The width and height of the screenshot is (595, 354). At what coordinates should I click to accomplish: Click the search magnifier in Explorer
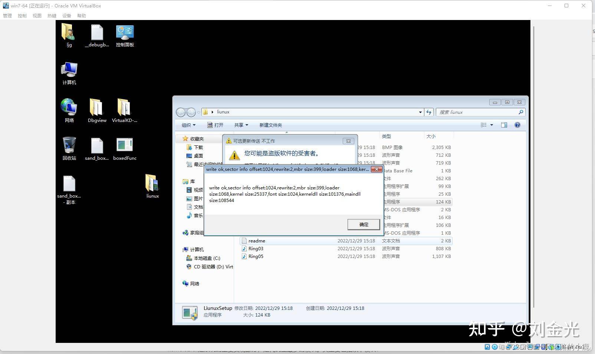(521, 112)
